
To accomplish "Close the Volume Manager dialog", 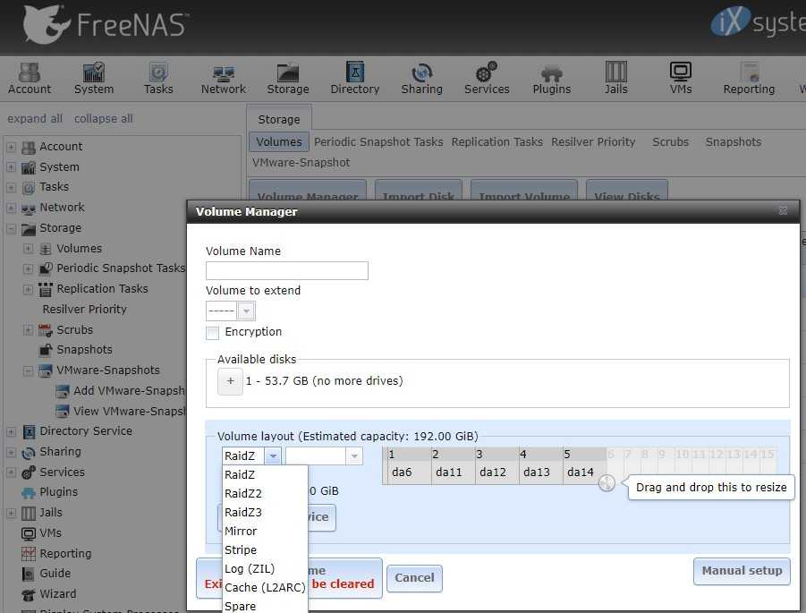I will click(x=783, y=211).
